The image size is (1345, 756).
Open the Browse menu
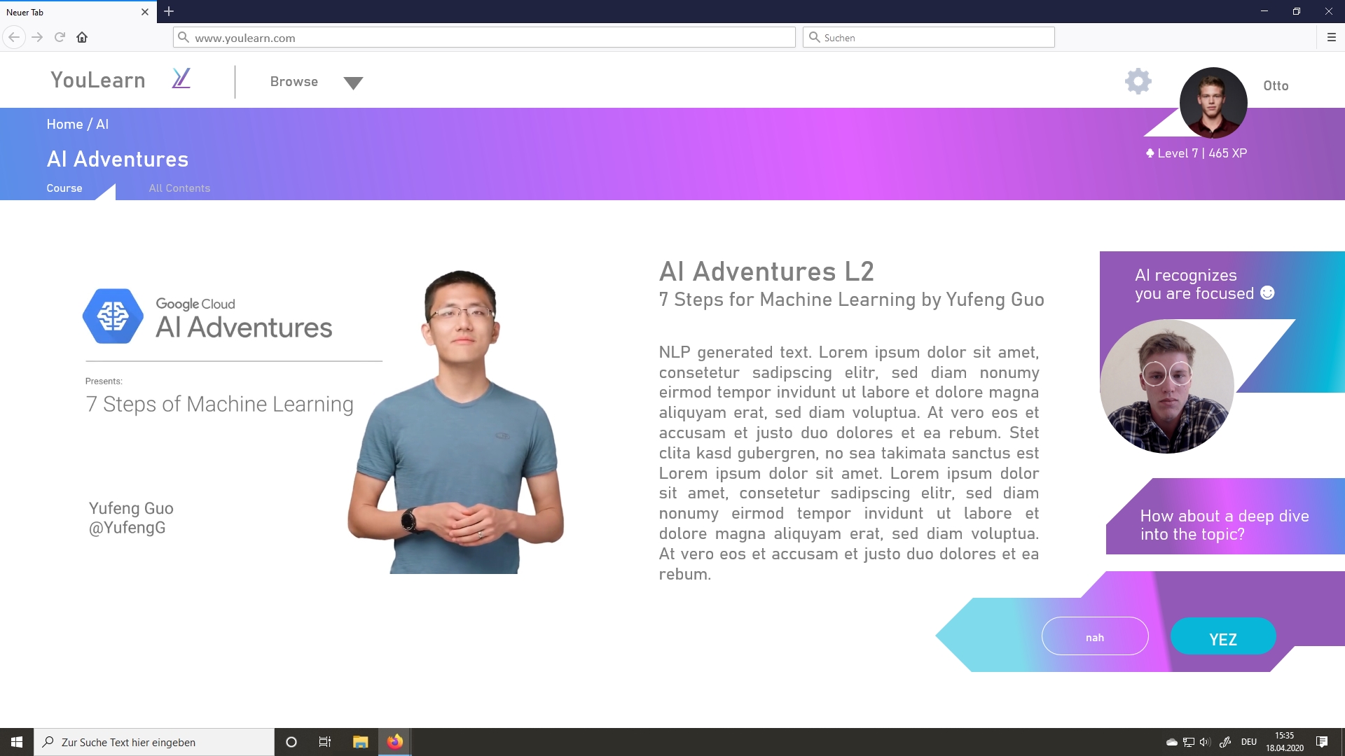(x=294, y=82)
